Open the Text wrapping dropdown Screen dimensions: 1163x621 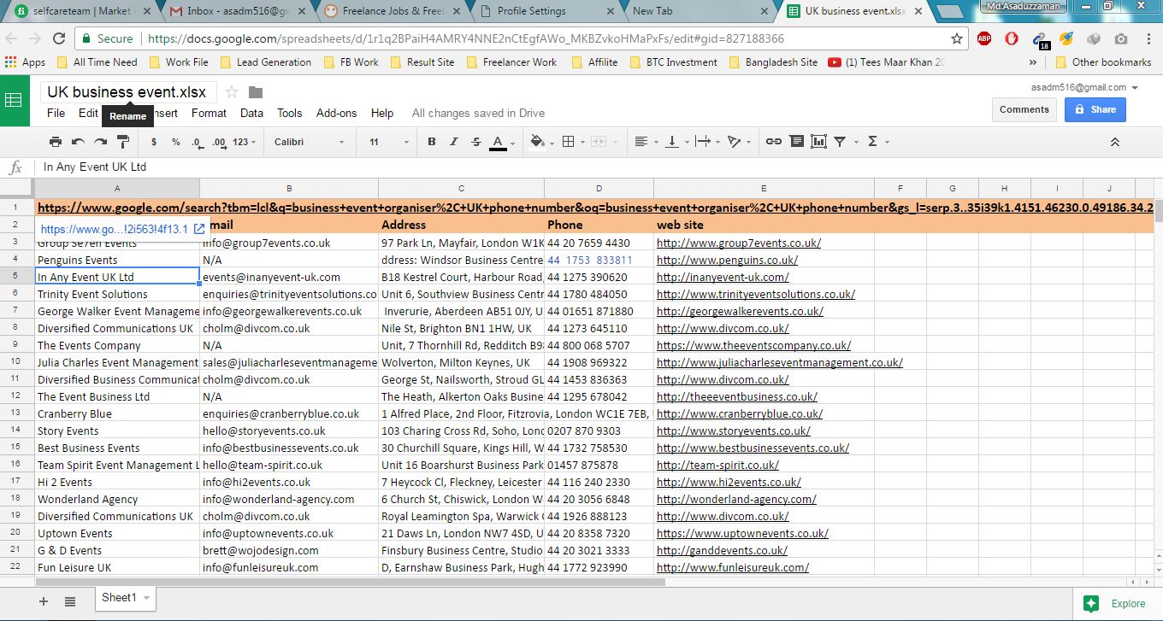pyautogui.click(x=706, y=142)
